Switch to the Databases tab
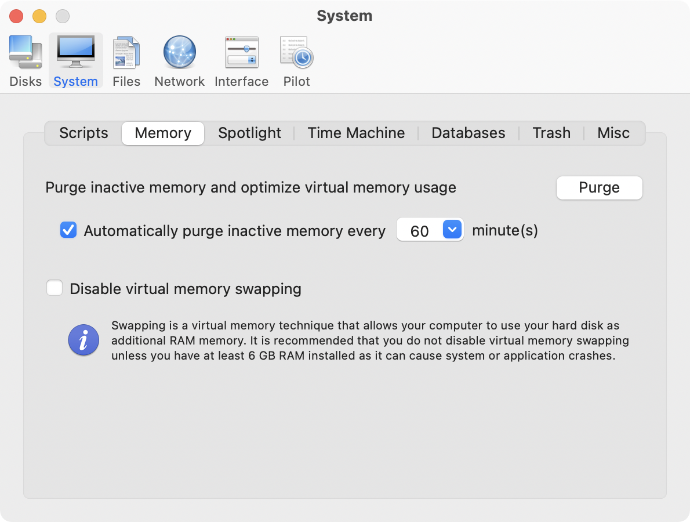 tap(468, 133)
